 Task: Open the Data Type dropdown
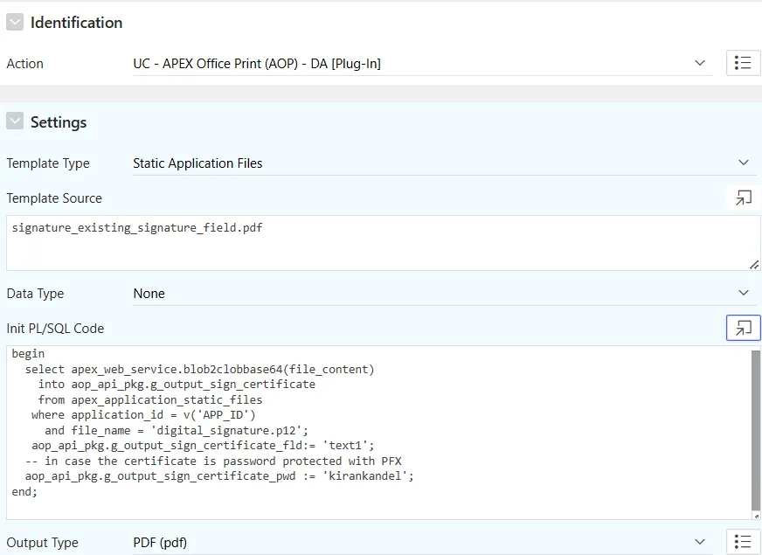(x=444, y=294)
